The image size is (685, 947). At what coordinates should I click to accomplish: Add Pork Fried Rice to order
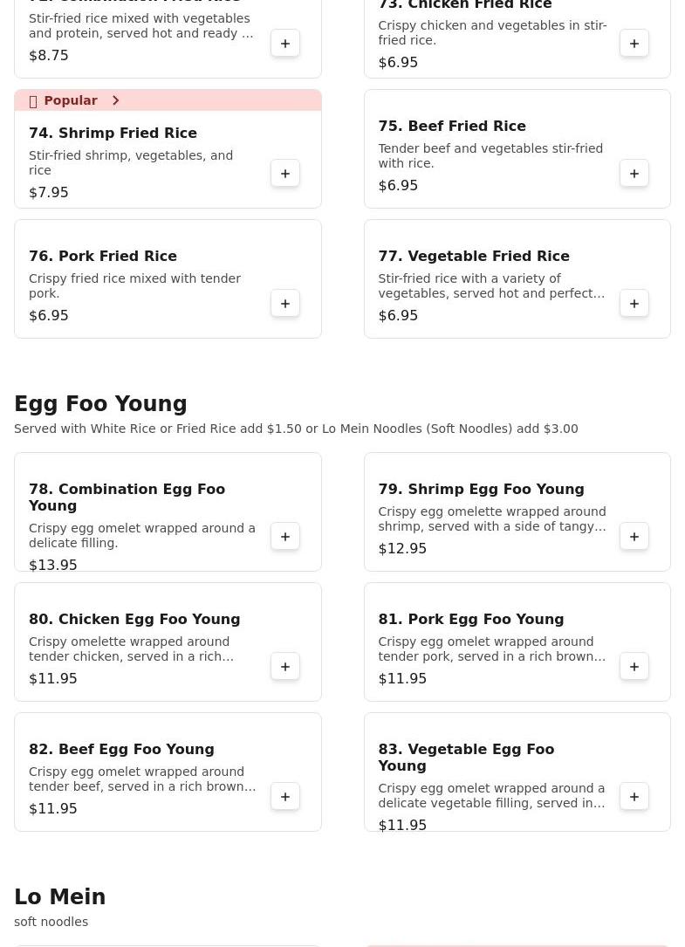(285, 304)
